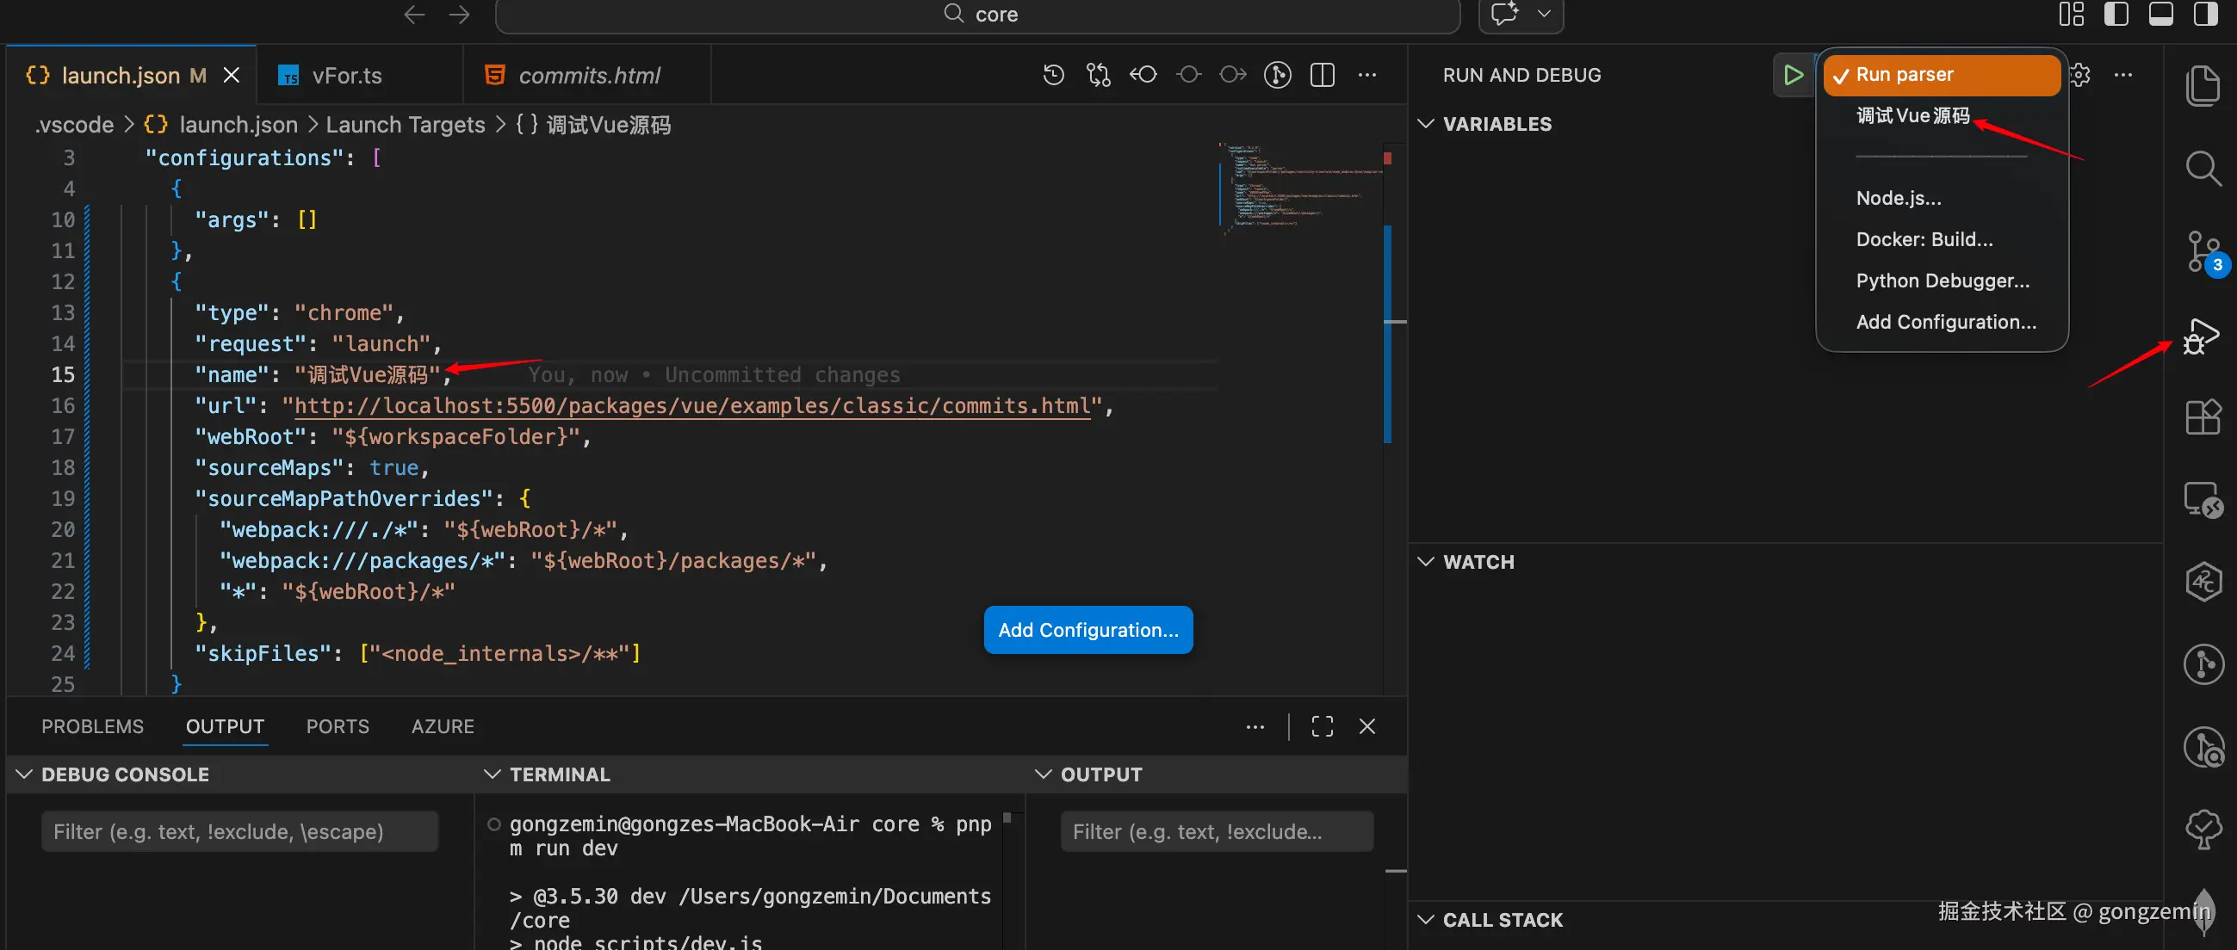
Task: Open Source Control view with 3 badge
Action: click(2202, 251)
